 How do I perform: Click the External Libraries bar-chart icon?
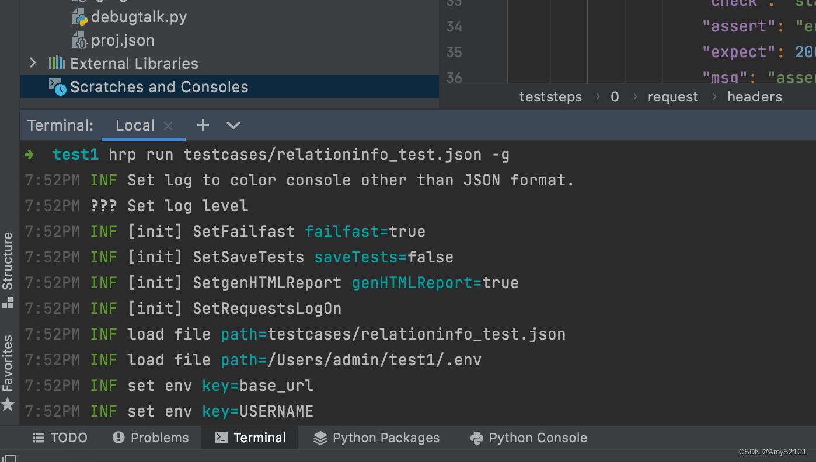point(57,63)
